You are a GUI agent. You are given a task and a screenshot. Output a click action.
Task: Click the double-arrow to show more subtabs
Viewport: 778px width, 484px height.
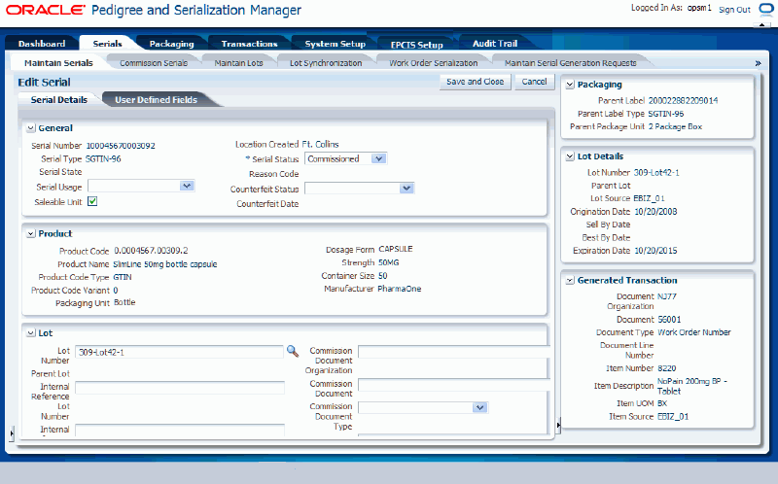758,63
